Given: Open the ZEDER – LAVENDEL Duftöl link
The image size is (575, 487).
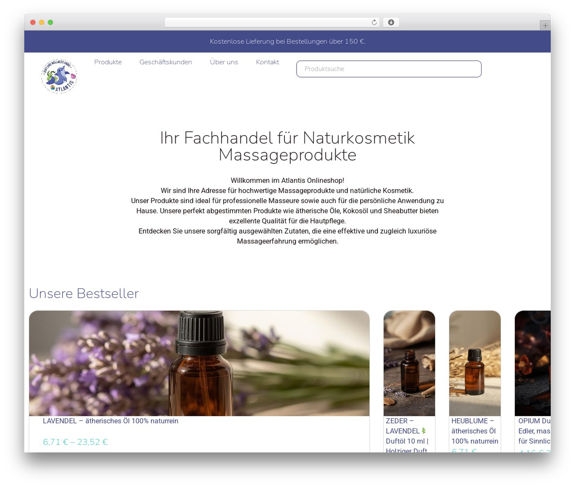Looking at the screenshot, I should [407, 436].
